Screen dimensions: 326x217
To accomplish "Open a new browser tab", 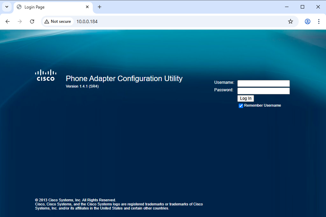I will pyautogui.click(x=100, y=7).
